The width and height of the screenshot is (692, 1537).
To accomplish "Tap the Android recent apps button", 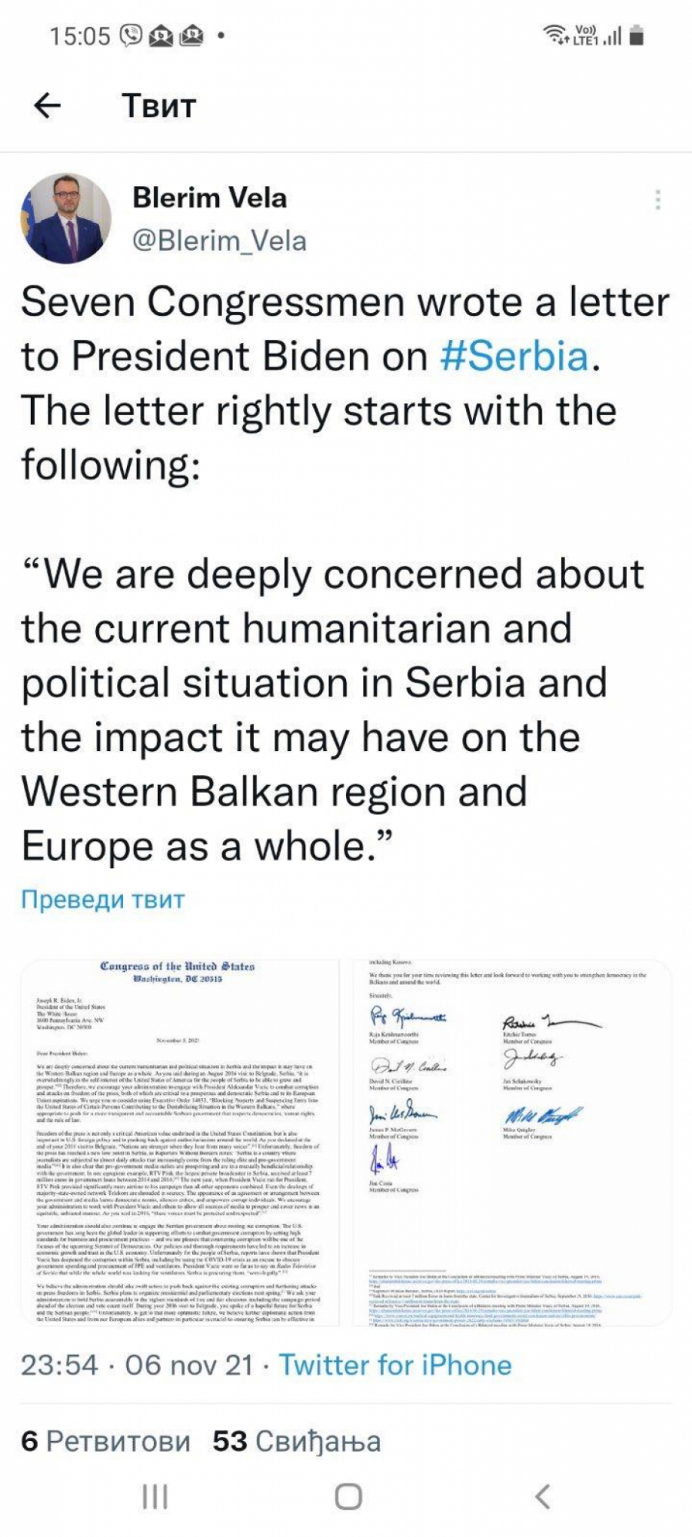I will click(x=155, y=1496).
